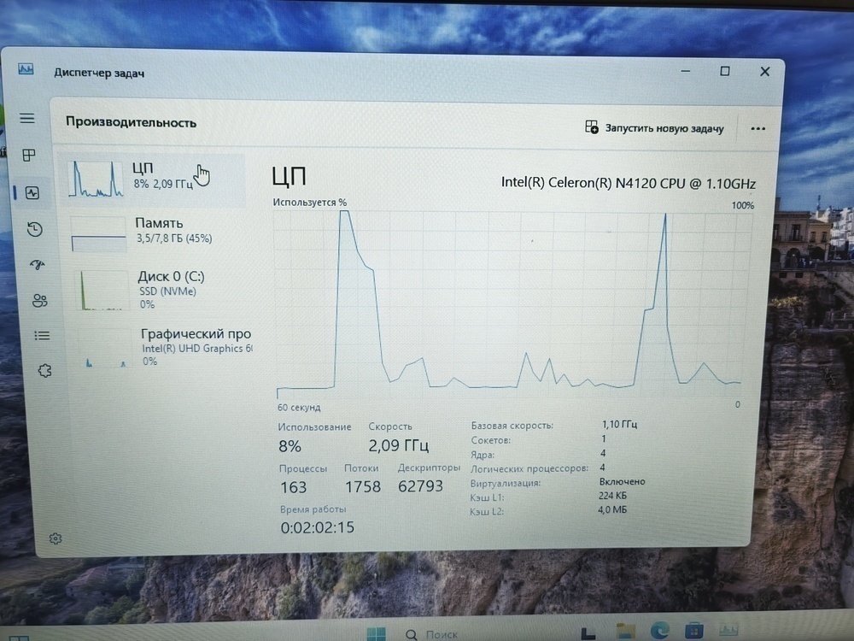Click the L1 cache value 224 КБ

click(612, 496)
